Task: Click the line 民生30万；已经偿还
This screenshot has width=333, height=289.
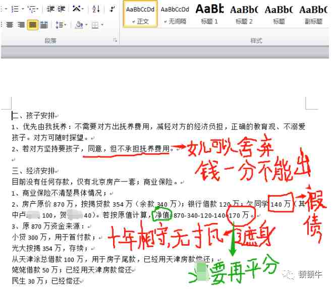Action: click(46, 281)
